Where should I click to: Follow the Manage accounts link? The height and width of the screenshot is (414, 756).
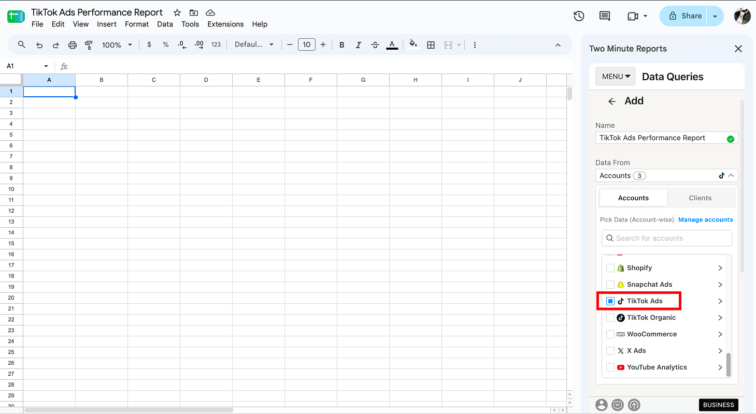(x=706, y=220)
